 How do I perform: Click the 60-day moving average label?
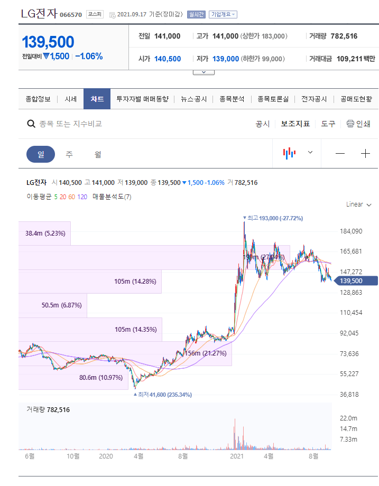(x=72, y=197)
